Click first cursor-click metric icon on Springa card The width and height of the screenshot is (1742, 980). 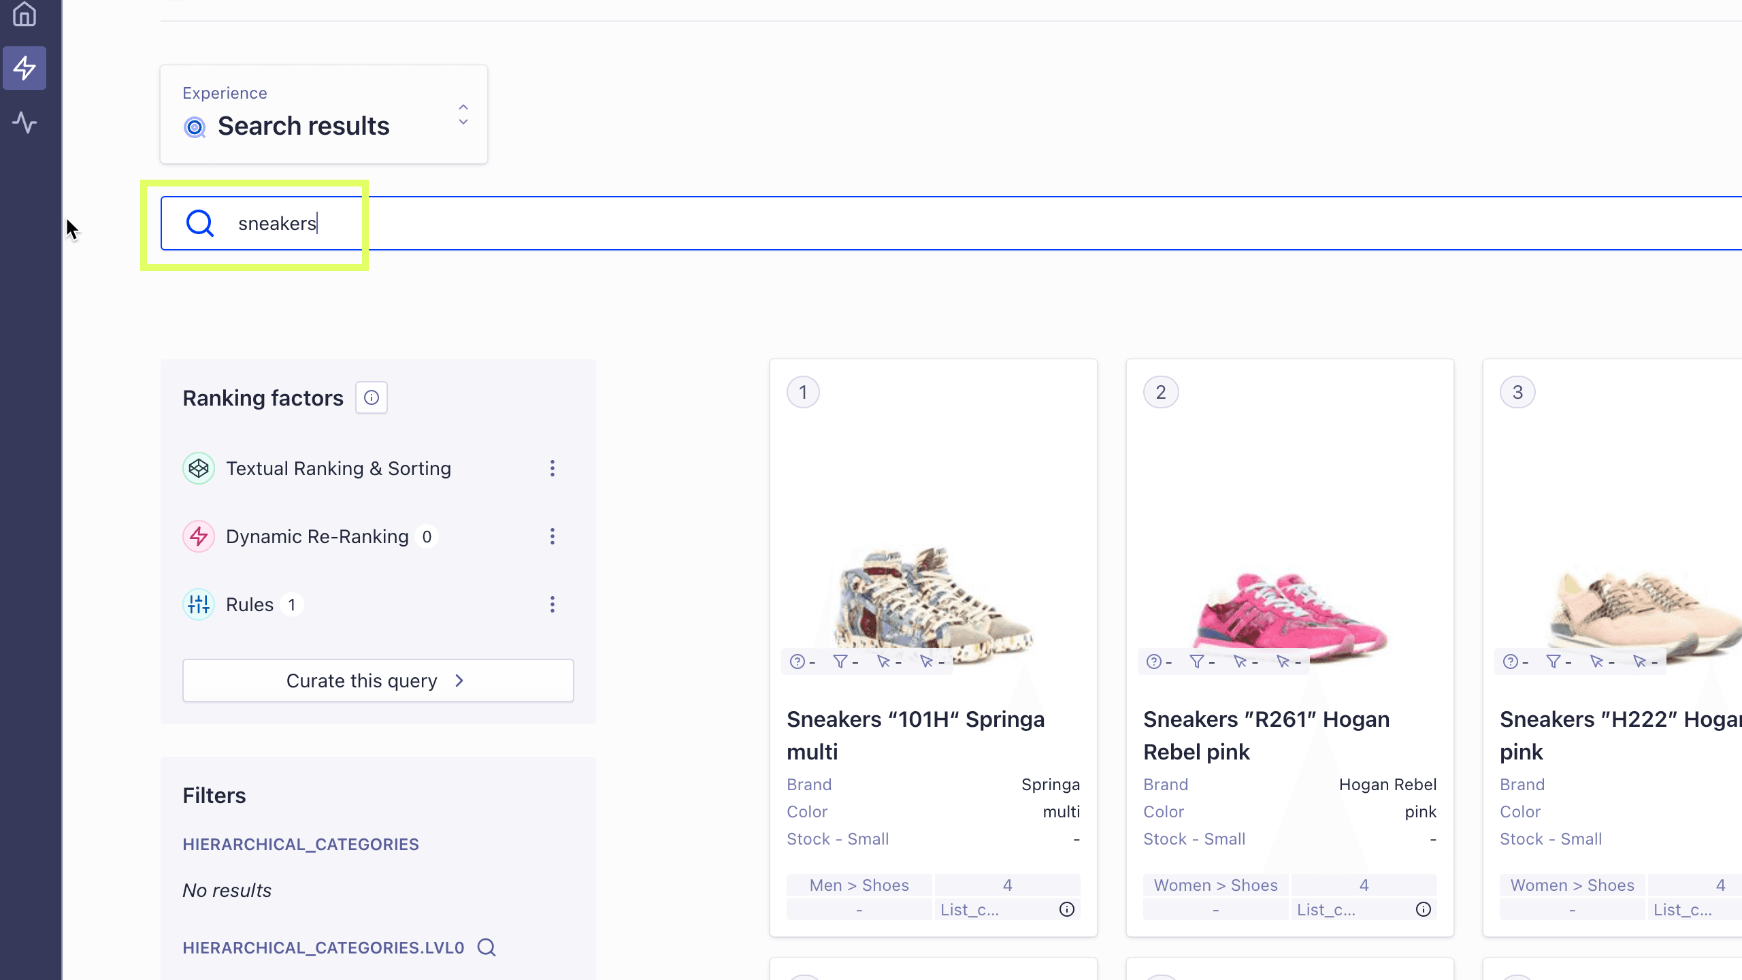tap(883, 661)
